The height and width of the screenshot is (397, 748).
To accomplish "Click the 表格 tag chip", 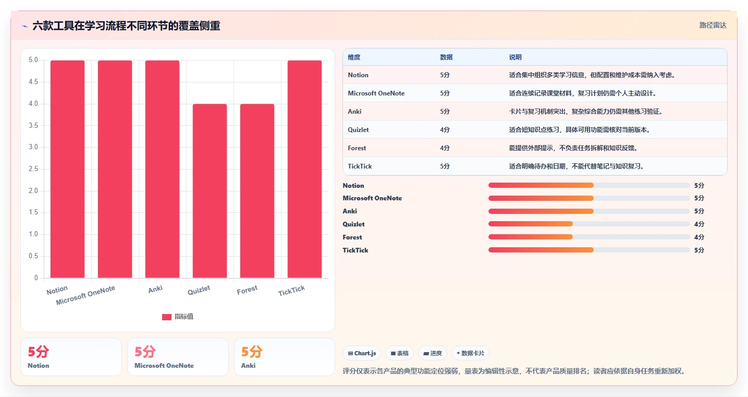I will [399, 353].
